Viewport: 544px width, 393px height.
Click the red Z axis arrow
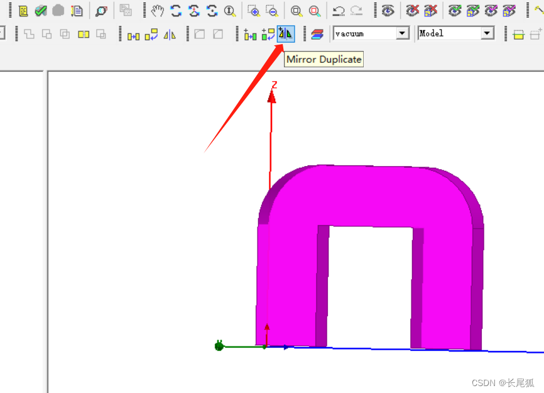tap(271, 96)
